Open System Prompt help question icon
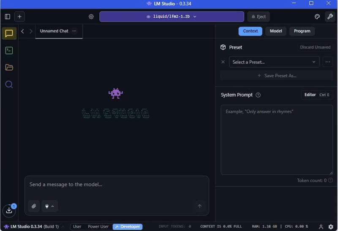 (258, 95)
